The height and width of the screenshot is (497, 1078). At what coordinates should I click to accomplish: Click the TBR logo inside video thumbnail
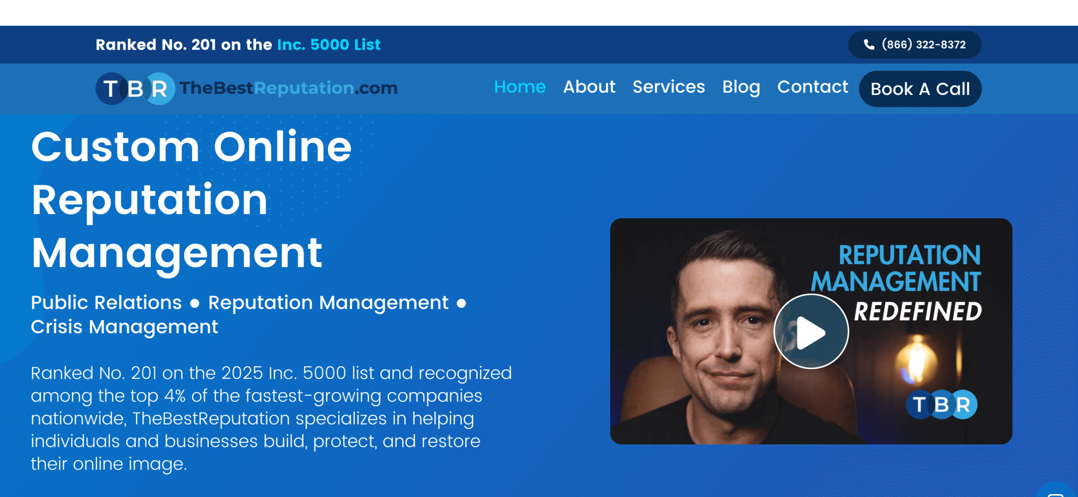(x=942, y=404)
